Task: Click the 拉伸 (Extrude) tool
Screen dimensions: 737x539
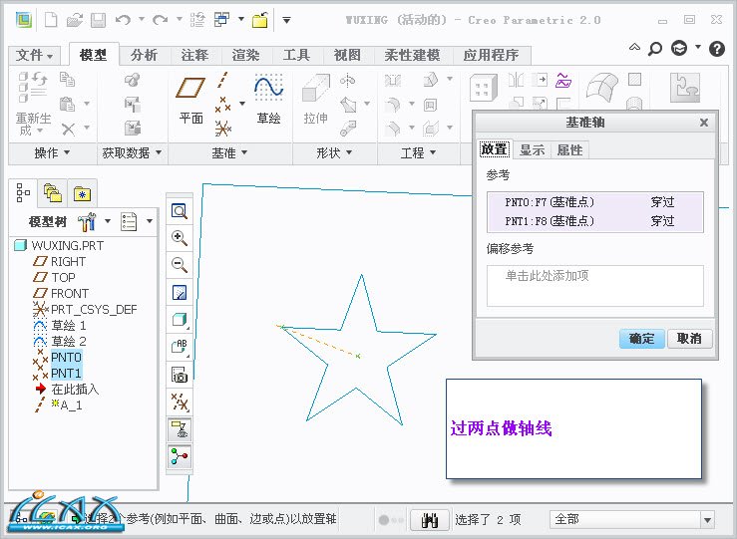Action: pos(316,100)
